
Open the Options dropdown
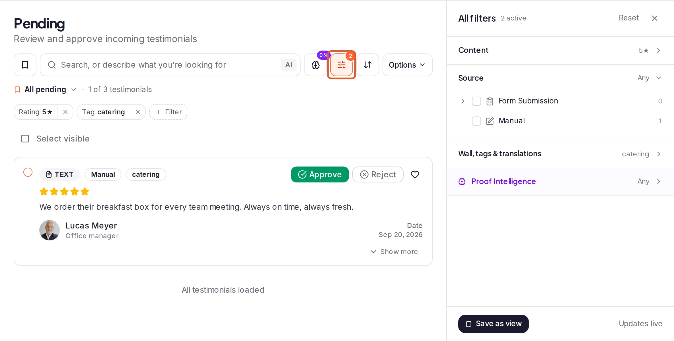[407, 65]
